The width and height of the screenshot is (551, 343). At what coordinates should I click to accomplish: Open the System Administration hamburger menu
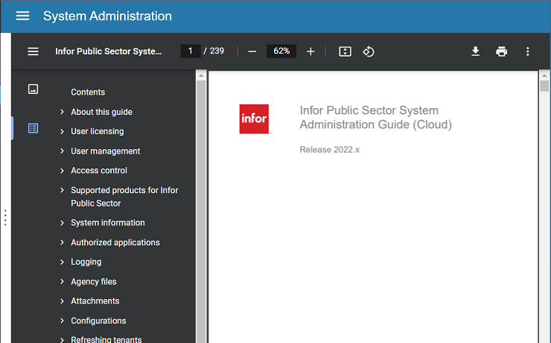pyautogui.click(x=22, y=16)
